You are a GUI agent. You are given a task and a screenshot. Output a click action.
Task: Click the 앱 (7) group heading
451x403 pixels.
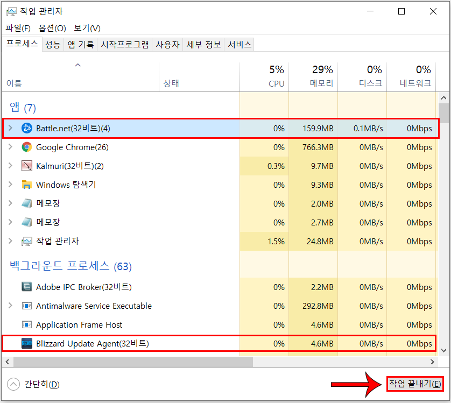coord(23,108)
